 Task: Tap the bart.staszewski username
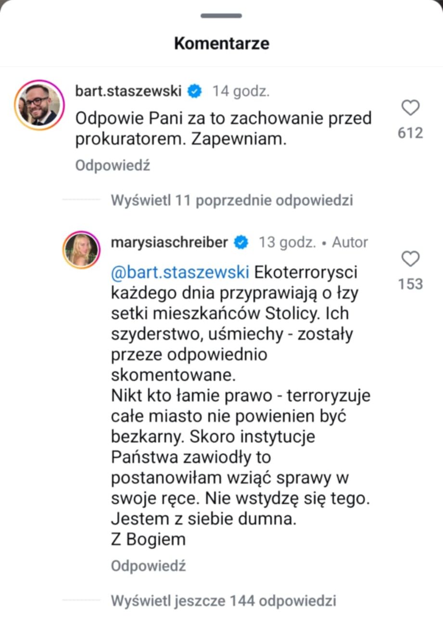[x=128, y=91]
